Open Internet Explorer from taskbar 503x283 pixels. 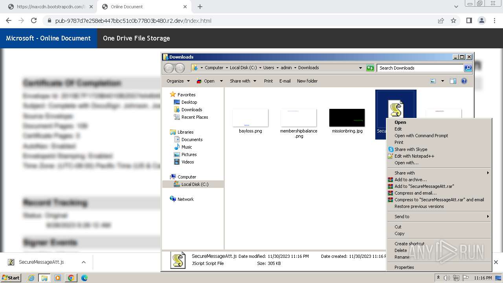[x=31, y=278]
